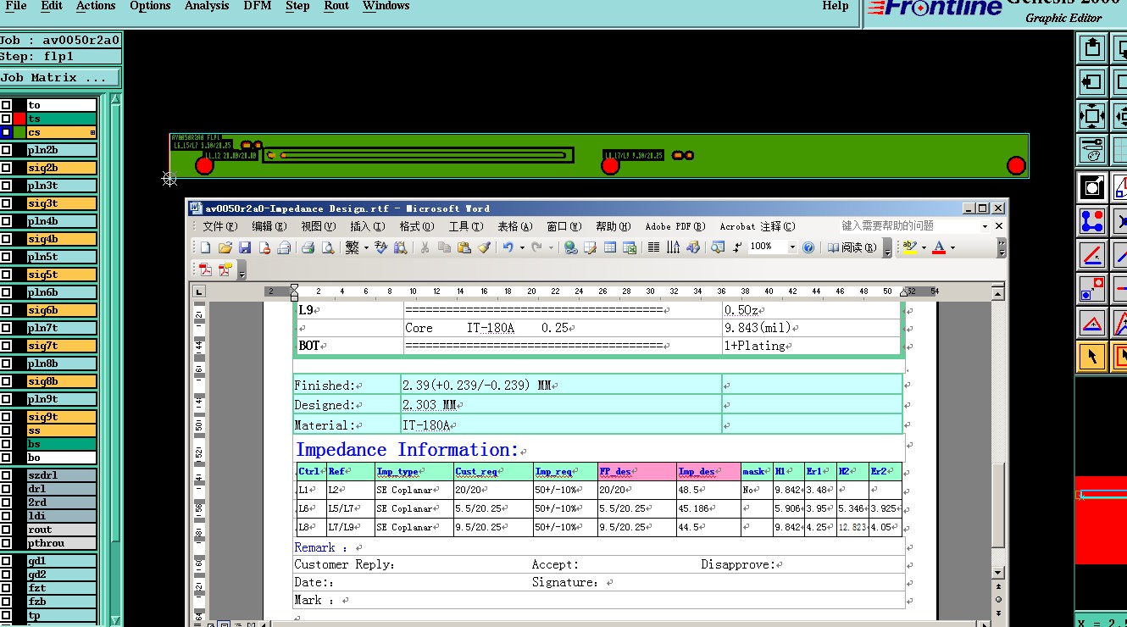Click red color swatch of layer ts
This screenshot has height=627, width=1127.
coord(19,119)
